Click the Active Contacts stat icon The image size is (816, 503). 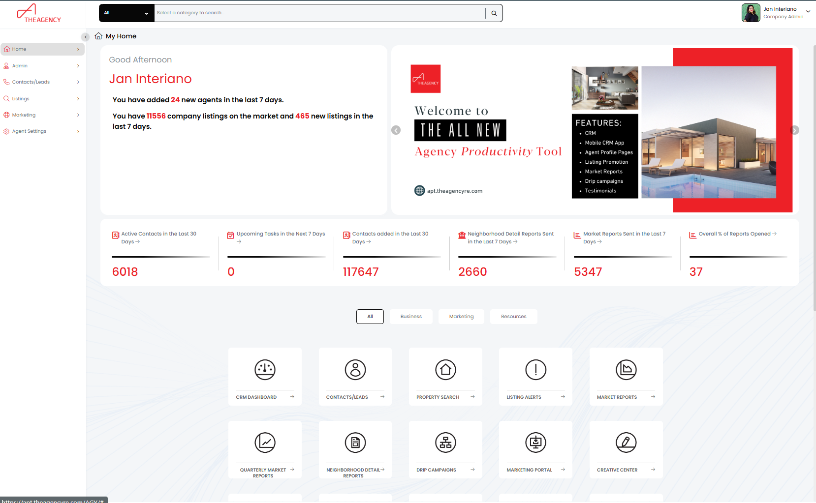116,235
